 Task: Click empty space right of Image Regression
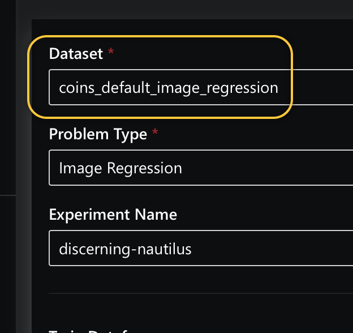click(x=272, y=168)
